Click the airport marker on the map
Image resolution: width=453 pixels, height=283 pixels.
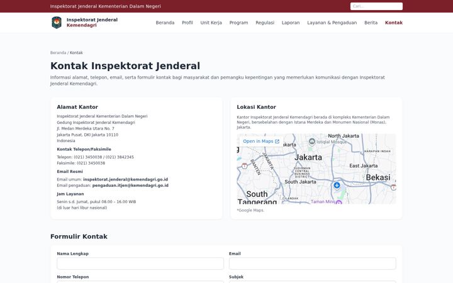337,185
